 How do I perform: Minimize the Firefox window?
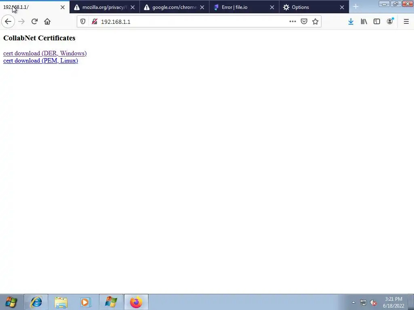[x=384, y=4]
